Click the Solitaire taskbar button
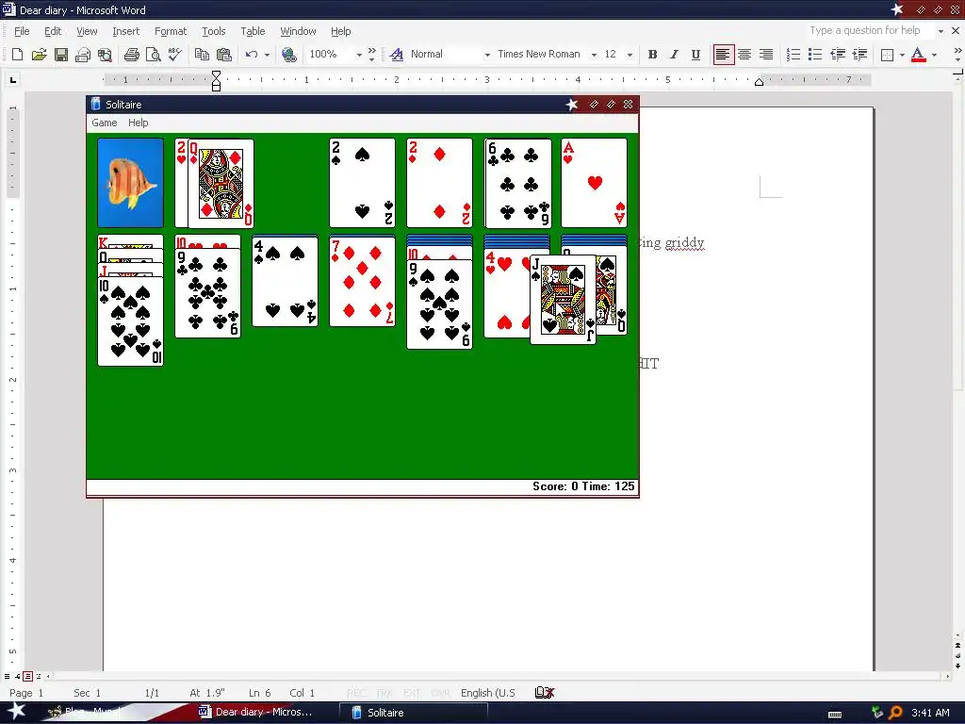Image resolution: width=965 pixels, height=724 pixels. (x=413, y=713)
